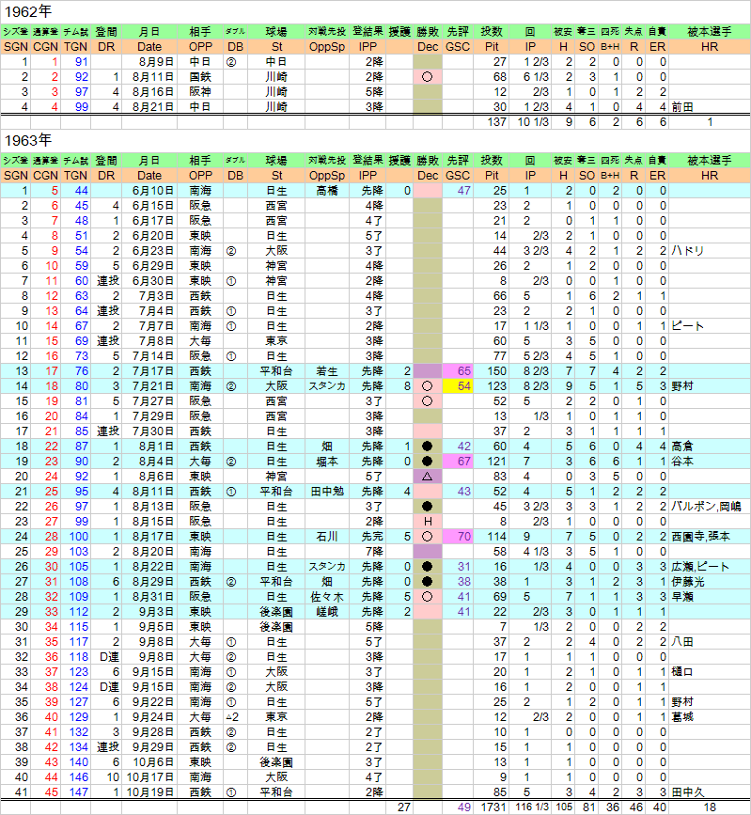
Task: Select the 伊藤光 home run cell
Action: [710, 582]
